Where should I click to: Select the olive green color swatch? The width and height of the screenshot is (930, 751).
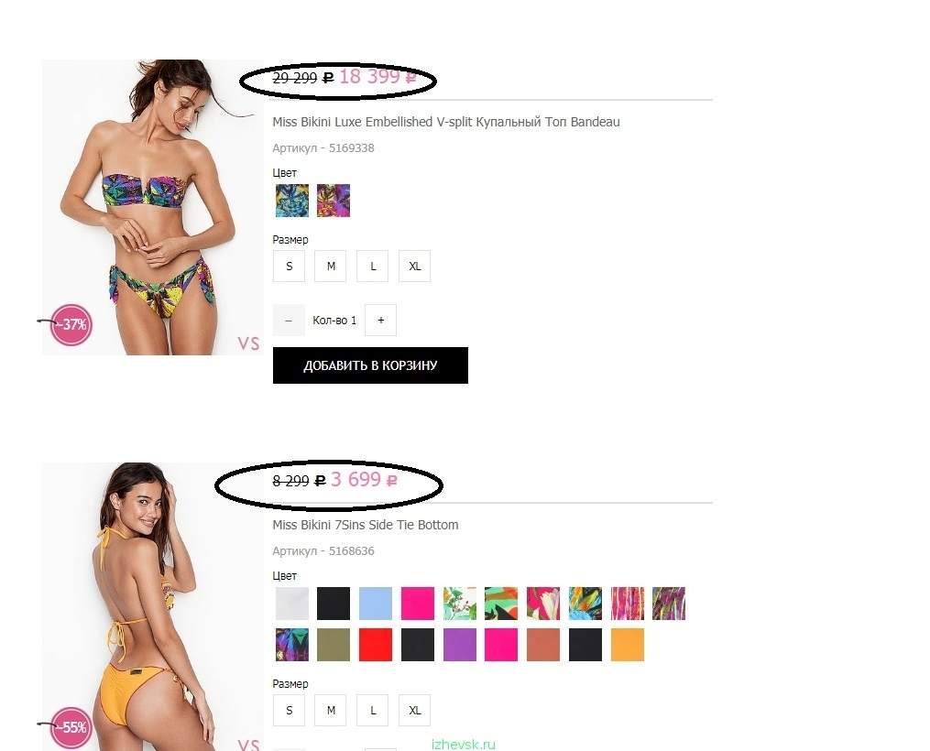(x=334, y=645)
